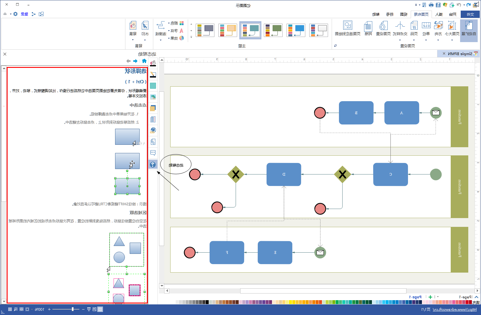Click the Dynamic Help question mark icon
Viewport: 481px width, 315px height.
pyautogui.click(x=153, y=164)
